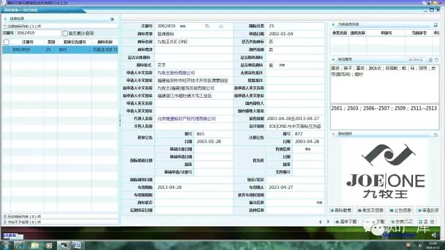Image resolution: width=445 pixels, height=250 pixels.
Task: Open applicant link 九牧王股份有限公司
Action: point(176,73)
